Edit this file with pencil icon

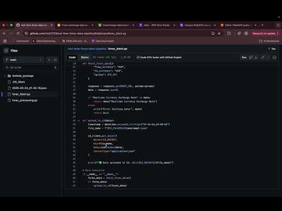pyautogui.click(x=263, y=57)
